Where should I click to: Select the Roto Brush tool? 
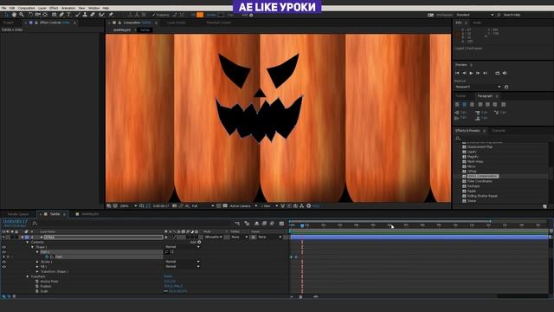[x=102, y=15]
